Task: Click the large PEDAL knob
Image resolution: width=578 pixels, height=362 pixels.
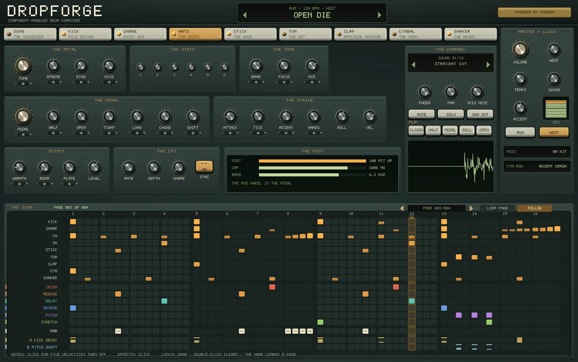Action: click(x=23, y=117)
